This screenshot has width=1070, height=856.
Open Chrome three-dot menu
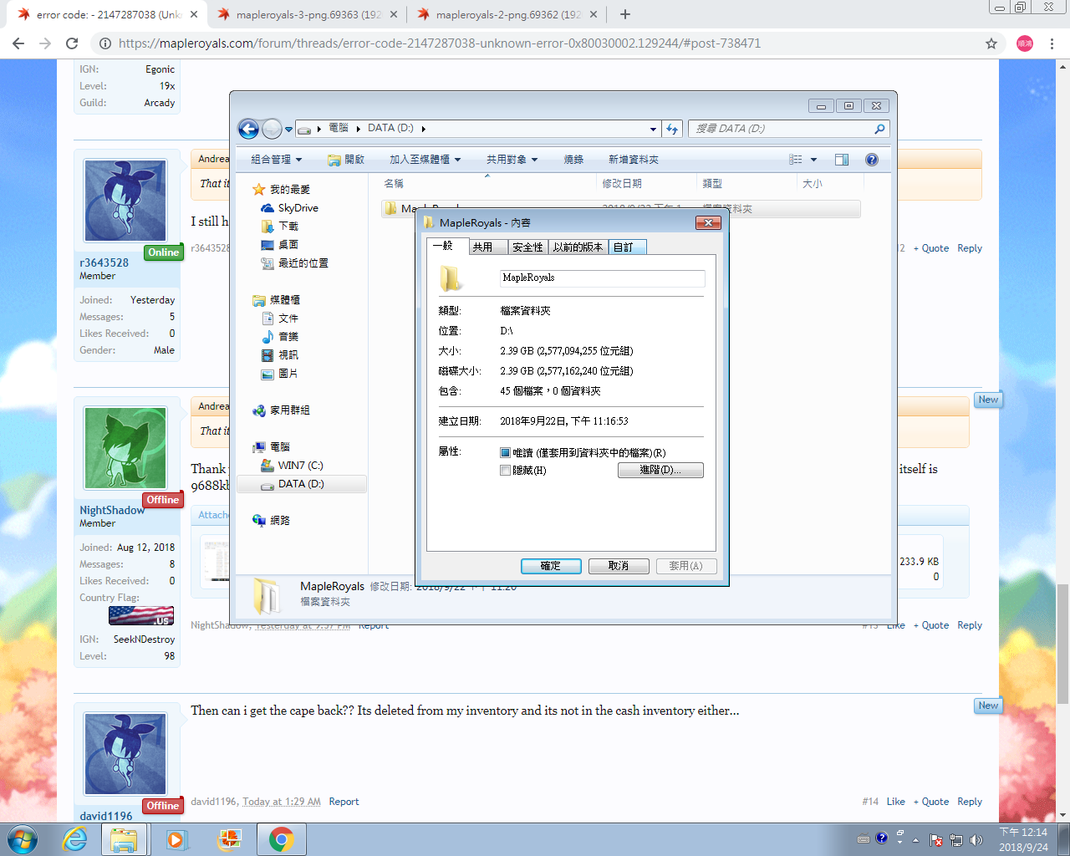pos(1053,43)
